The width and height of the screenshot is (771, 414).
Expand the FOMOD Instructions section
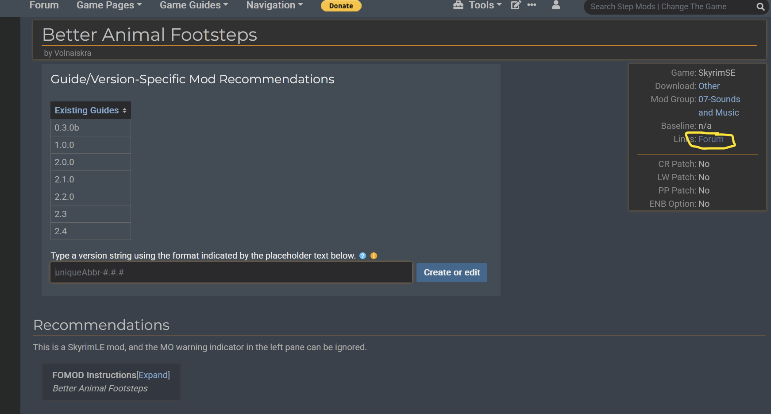[153, 375]
